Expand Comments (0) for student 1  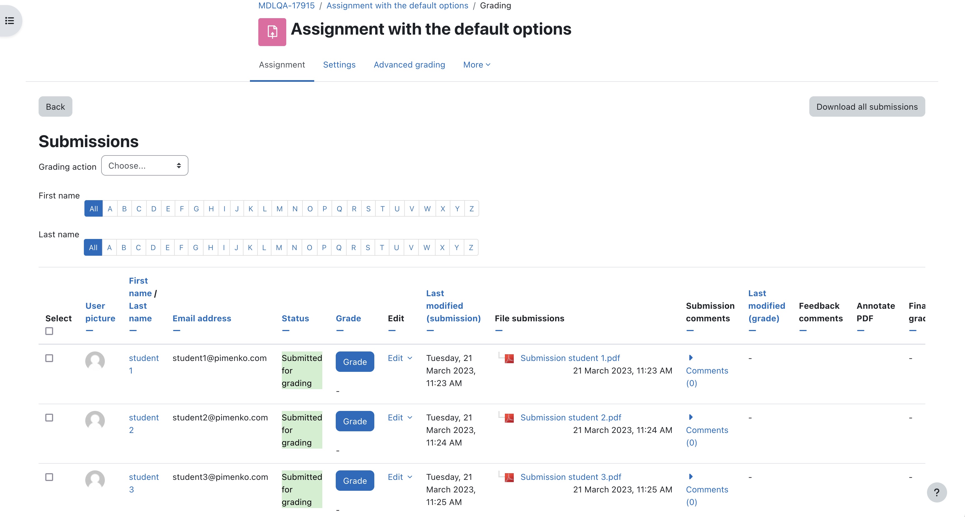point(706,370)
